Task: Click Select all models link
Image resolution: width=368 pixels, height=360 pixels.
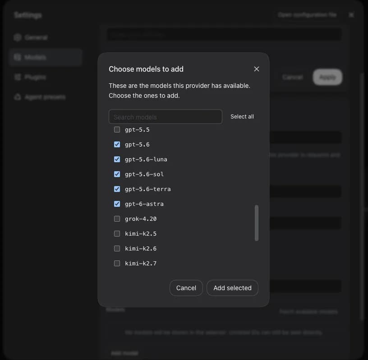Action: [242, 117]
